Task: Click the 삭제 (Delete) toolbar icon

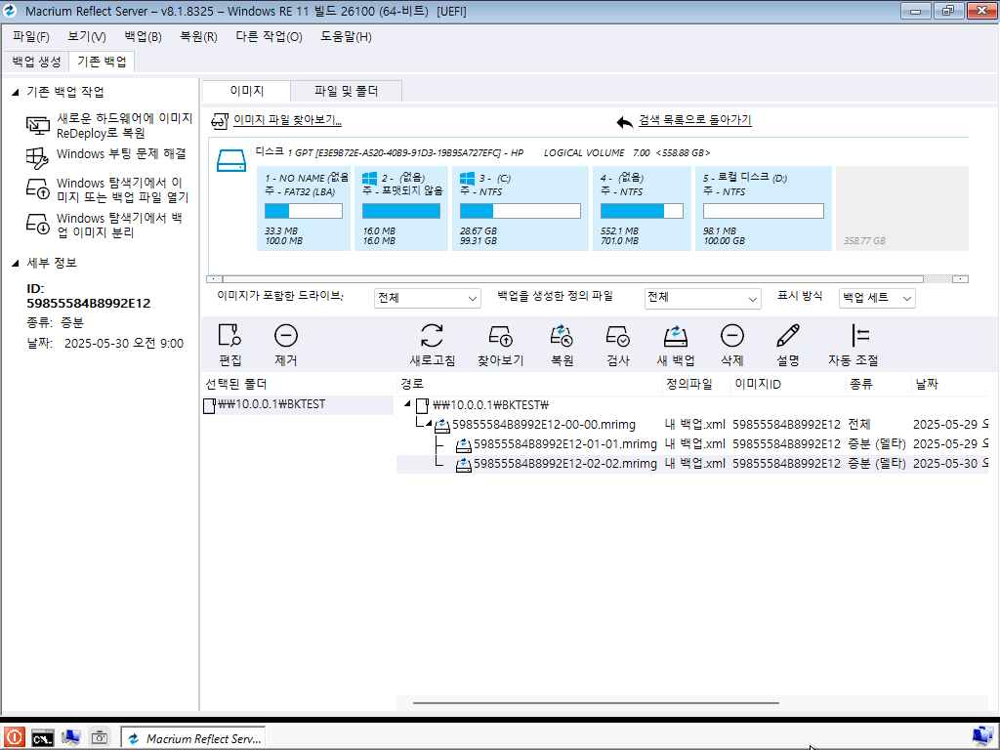Action: tap(732, 336)
